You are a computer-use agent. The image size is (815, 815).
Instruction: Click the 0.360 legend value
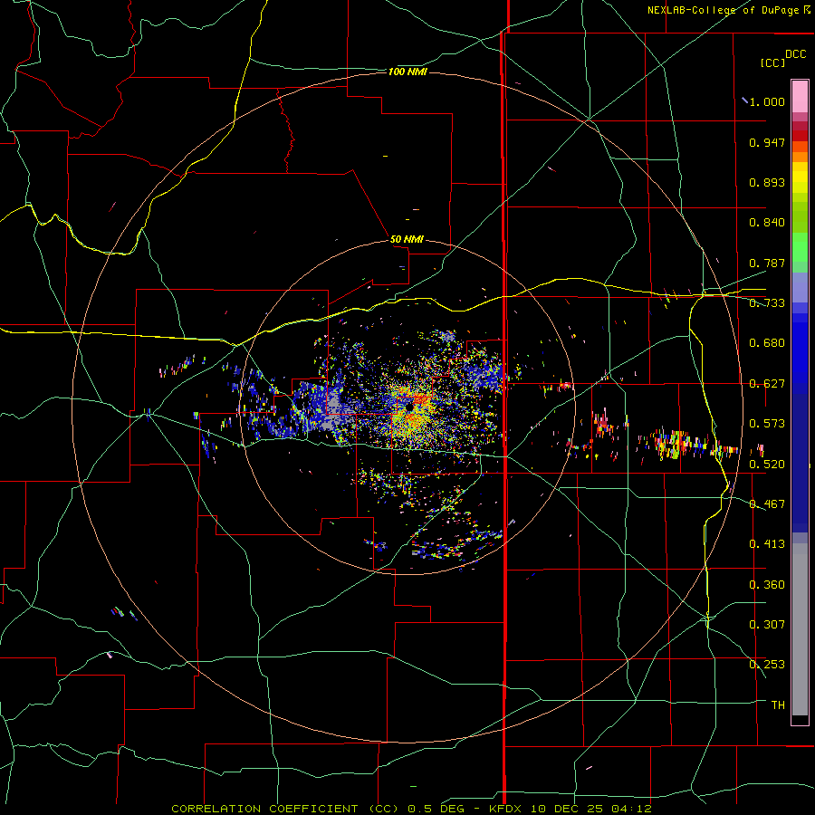tap(767, 585)
